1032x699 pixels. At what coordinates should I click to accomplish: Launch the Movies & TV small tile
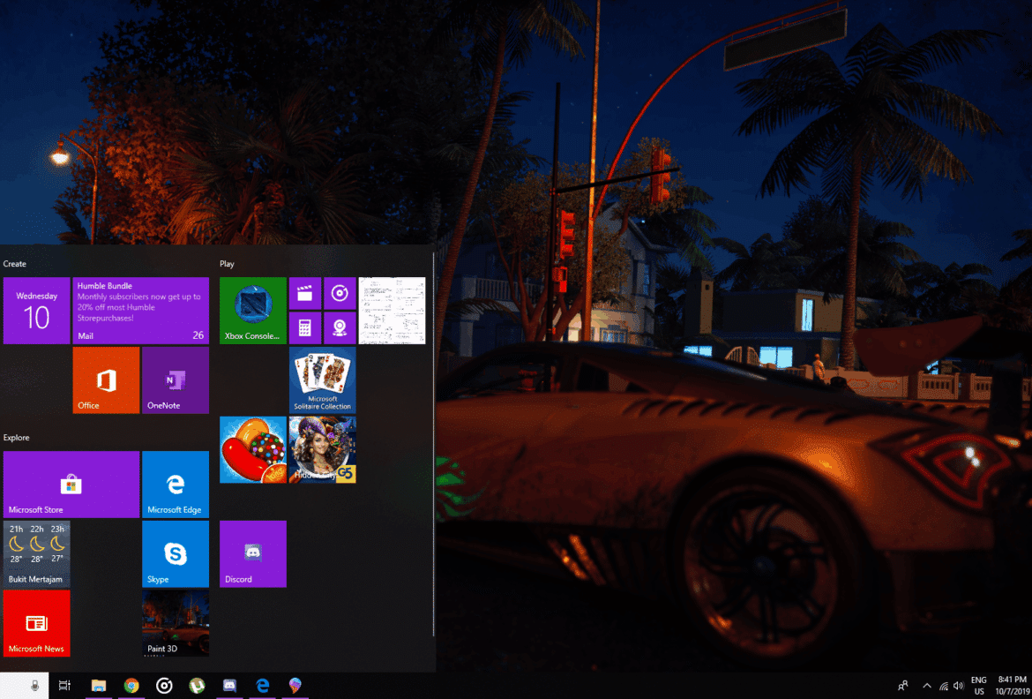pos(304,293)
